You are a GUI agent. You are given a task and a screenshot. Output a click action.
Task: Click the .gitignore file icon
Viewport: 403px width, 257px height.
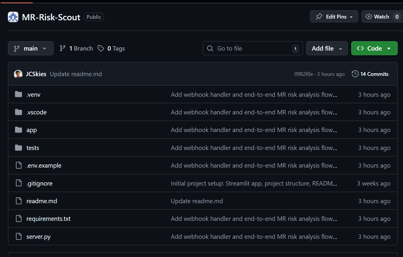tap(19, 183)
